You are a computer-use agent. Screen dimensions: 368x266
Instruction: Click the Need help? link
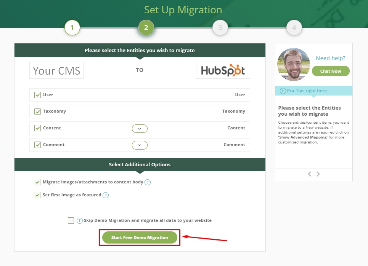(331, 58)
